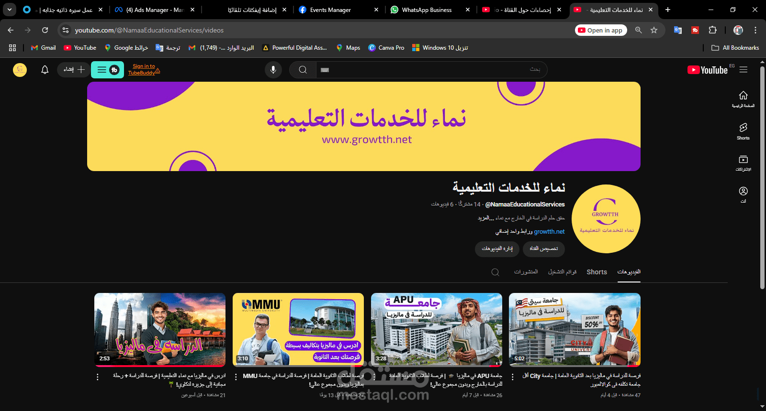
Task: Click the voice search microphone icon
Action: pyautogui.click(x=273, y=70)
